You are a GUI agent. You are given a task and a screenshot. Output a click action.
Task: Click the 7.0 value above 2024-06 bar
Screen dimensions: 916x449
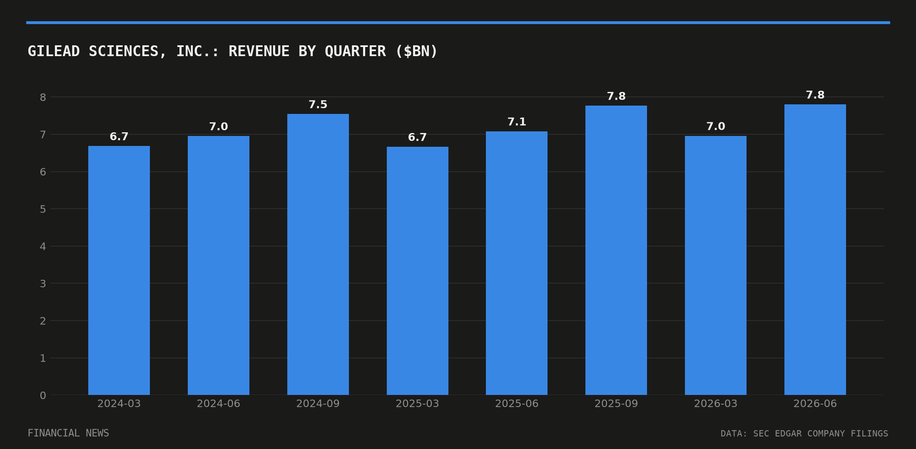pyautogui.click(x=219, y=127)
